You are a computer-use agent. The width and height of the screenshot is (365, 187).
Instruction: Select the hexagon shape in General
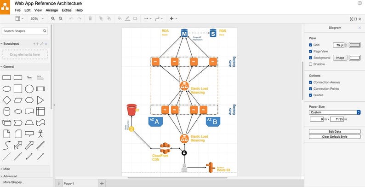pos(29,100)
